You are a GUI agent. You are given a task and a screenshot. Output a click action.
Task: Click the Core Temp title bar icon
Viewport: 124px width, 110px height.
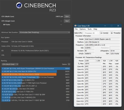point(75,26)
